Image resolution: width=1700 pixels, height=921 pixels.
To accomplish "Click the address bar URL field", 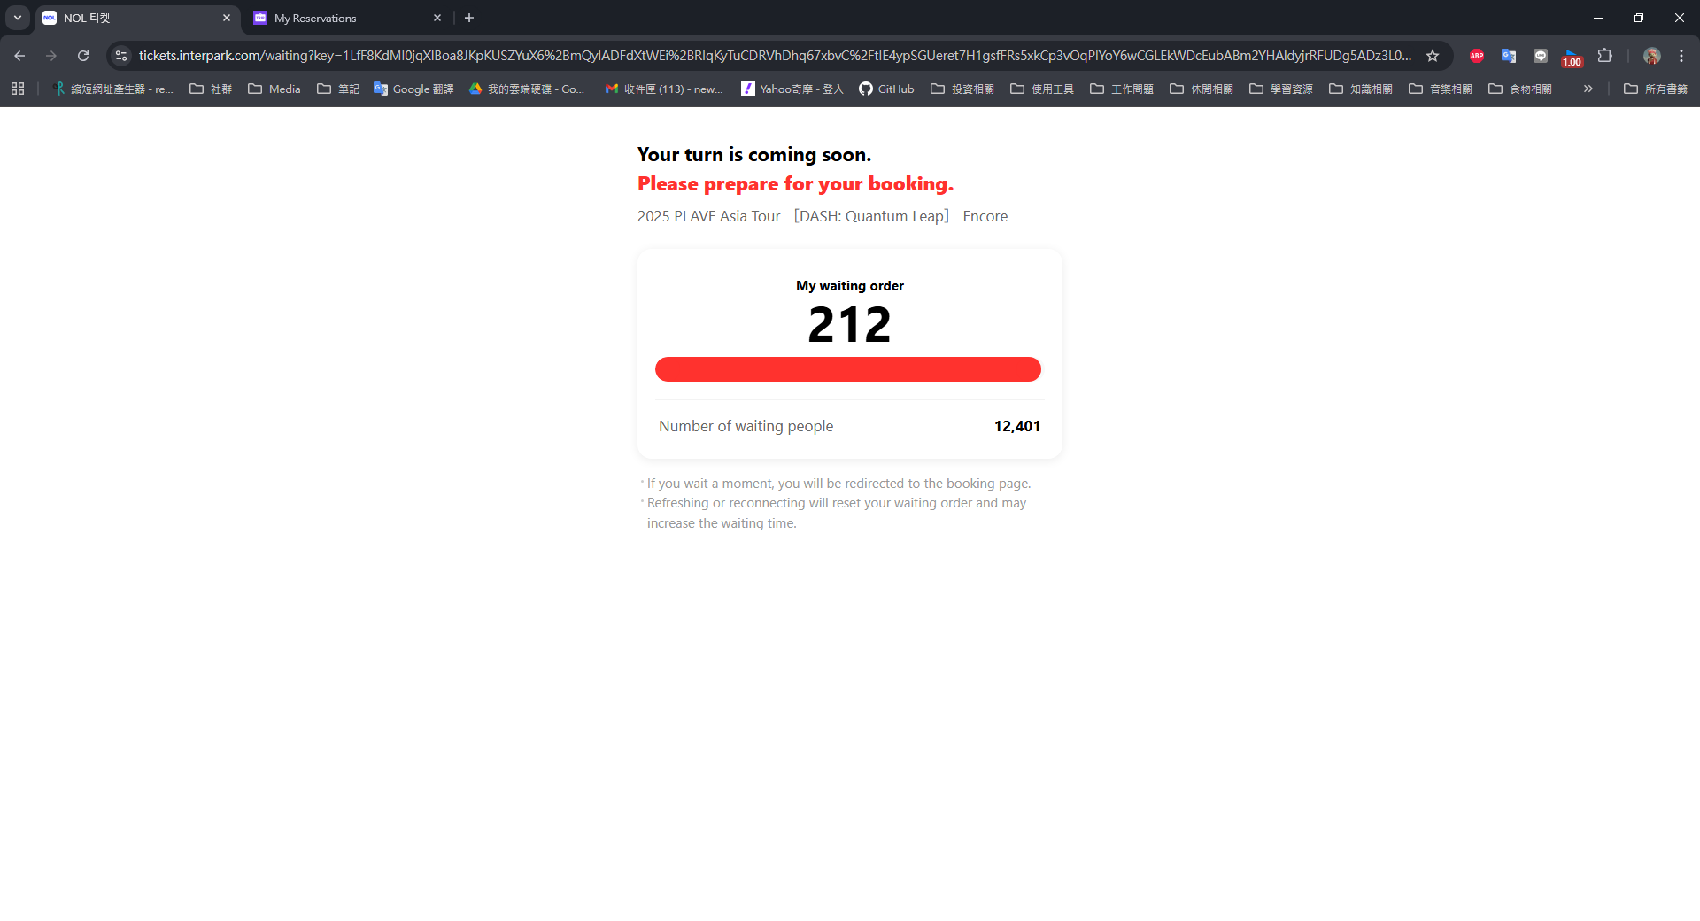I will coord(775,56).
